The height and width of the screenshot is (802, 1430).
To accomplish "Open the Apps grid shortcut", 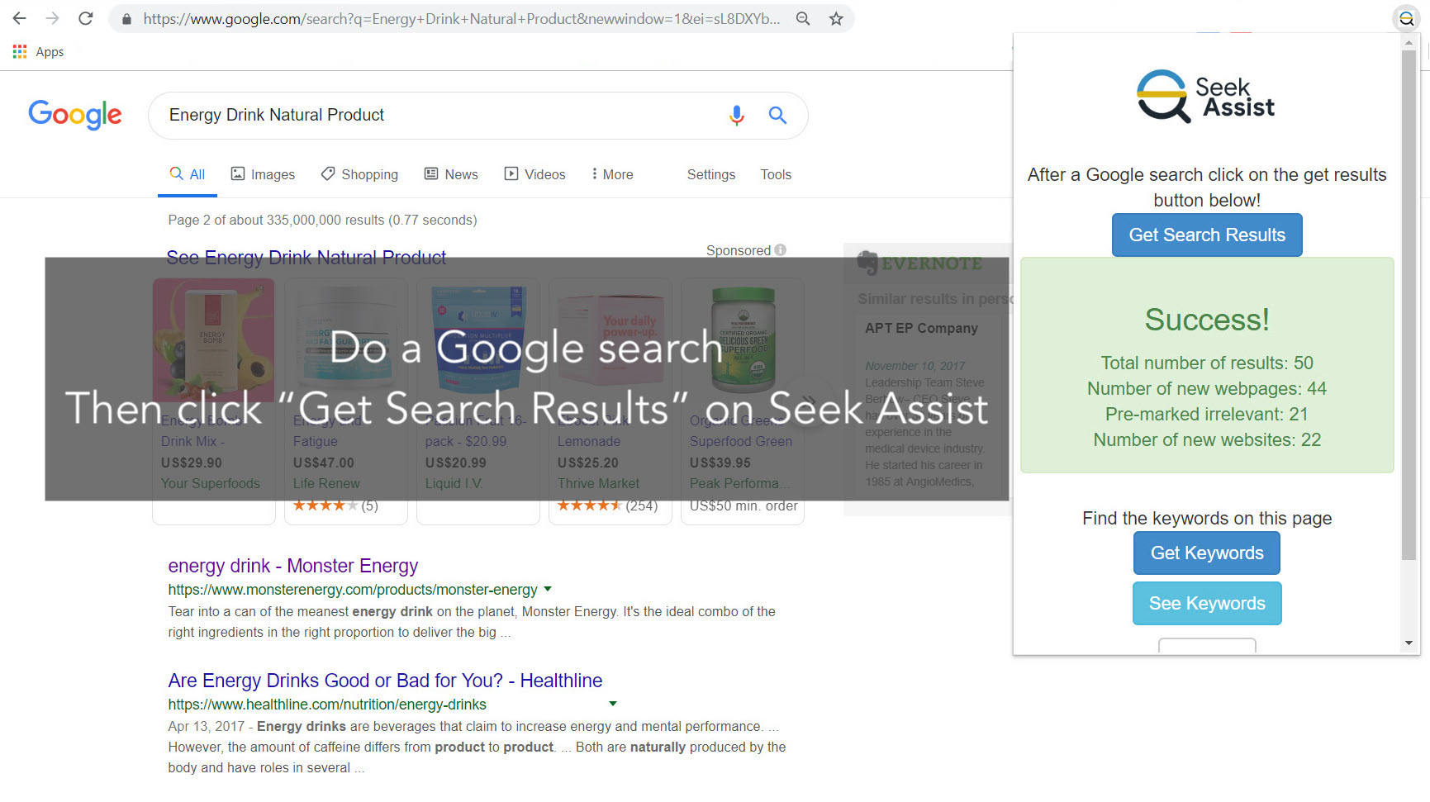I will [x=38, y=51].
